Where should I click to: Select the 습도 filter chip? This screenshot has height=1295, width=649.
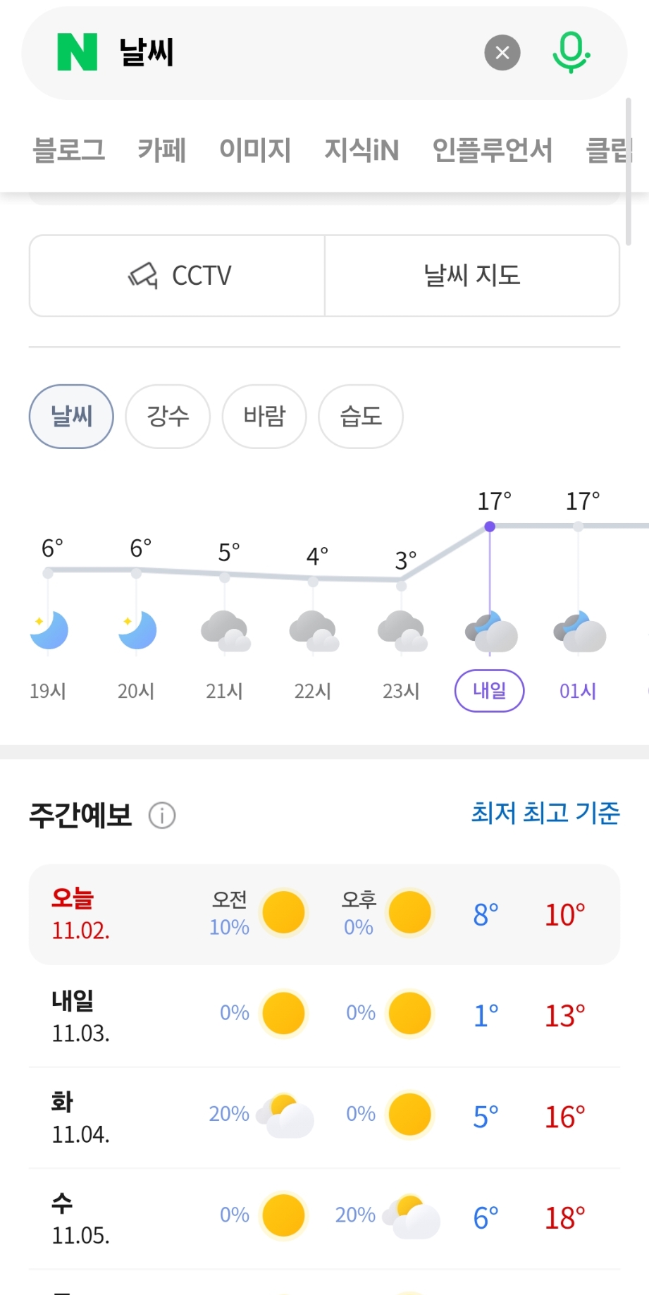pyautogui.click(x=361, y=417)
